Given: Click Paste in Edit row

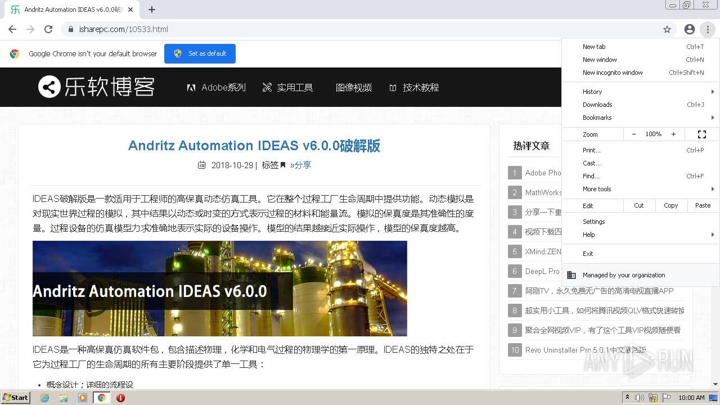Looking at the screenshot, I should click(x=703, y=205).
